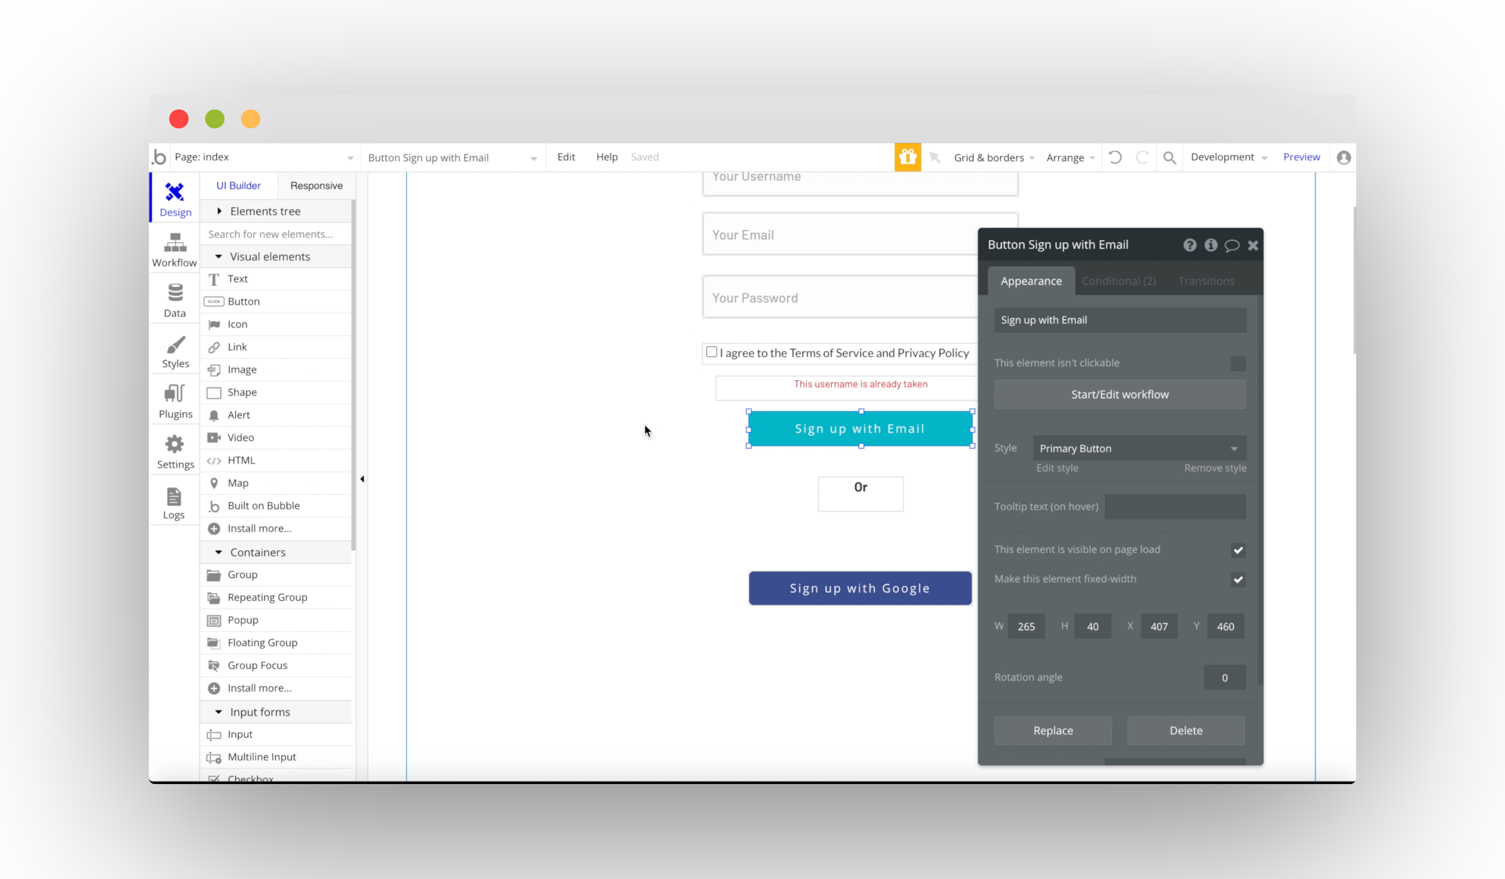Toggle 'This element isn't clickable' checkbox
The height and width of the screenshot is (879, 1505).
(x=1238, y=363)
